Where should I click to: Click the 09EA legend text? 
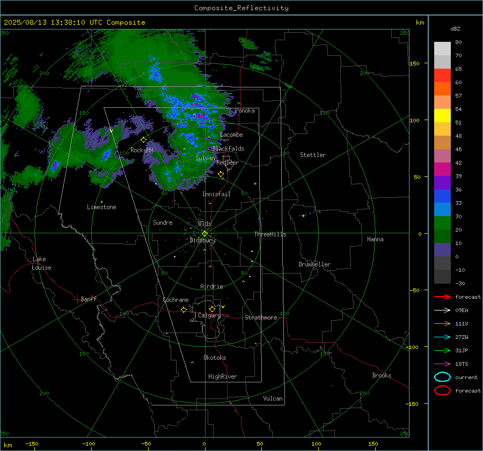[462, 310]
